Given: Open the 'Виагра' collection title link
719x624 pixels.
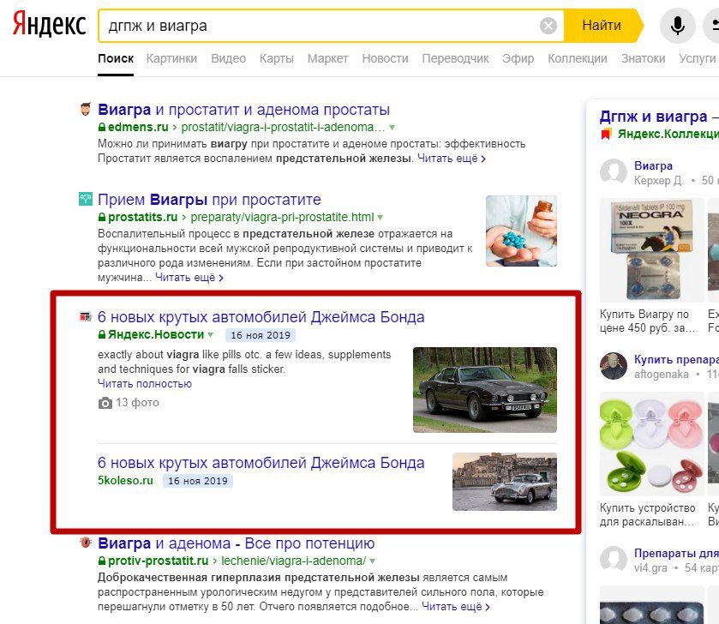Looking at the screenshot, I should pyautogui.click(x=653, y=165).
